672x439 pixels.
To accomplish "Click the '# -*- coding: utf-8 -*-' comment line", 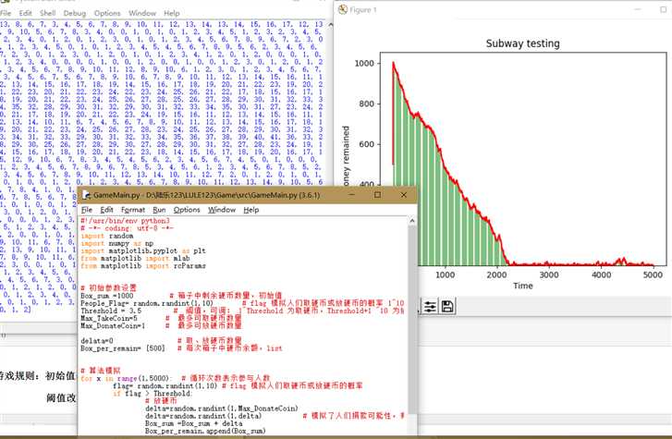I will [x=127, y=228].
